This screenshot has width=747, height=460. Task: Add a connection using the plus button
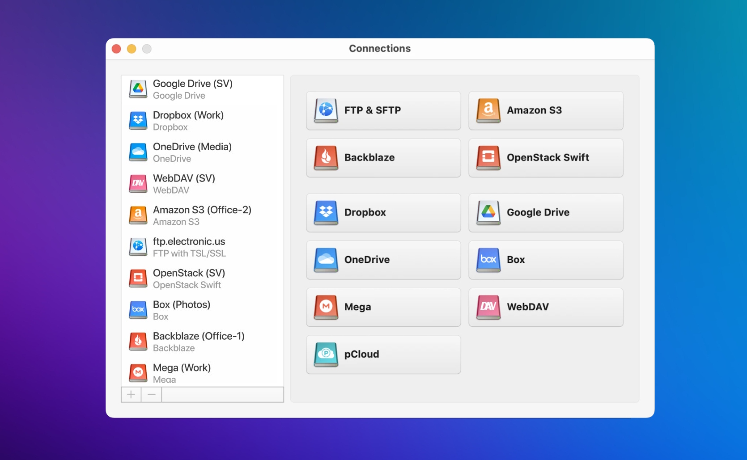coord(131,394)
